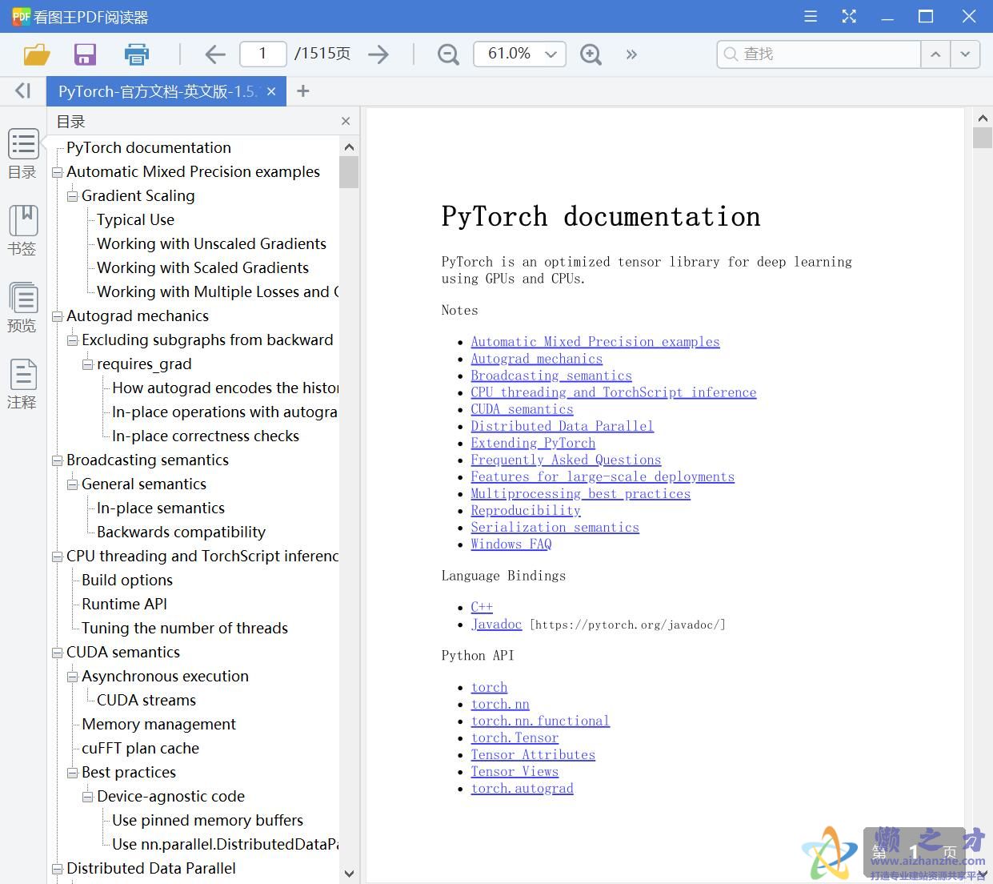993x884 pixels.
Task: Select the 目录 table of contents panel
Action: (x=22, y=154)
